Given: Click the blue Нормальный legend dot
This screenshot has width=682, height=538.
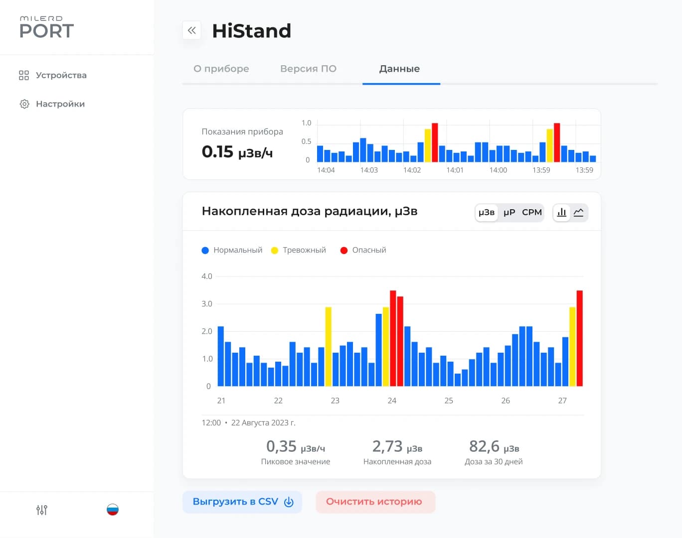Looking at the screenshot, I should point(205,251).
